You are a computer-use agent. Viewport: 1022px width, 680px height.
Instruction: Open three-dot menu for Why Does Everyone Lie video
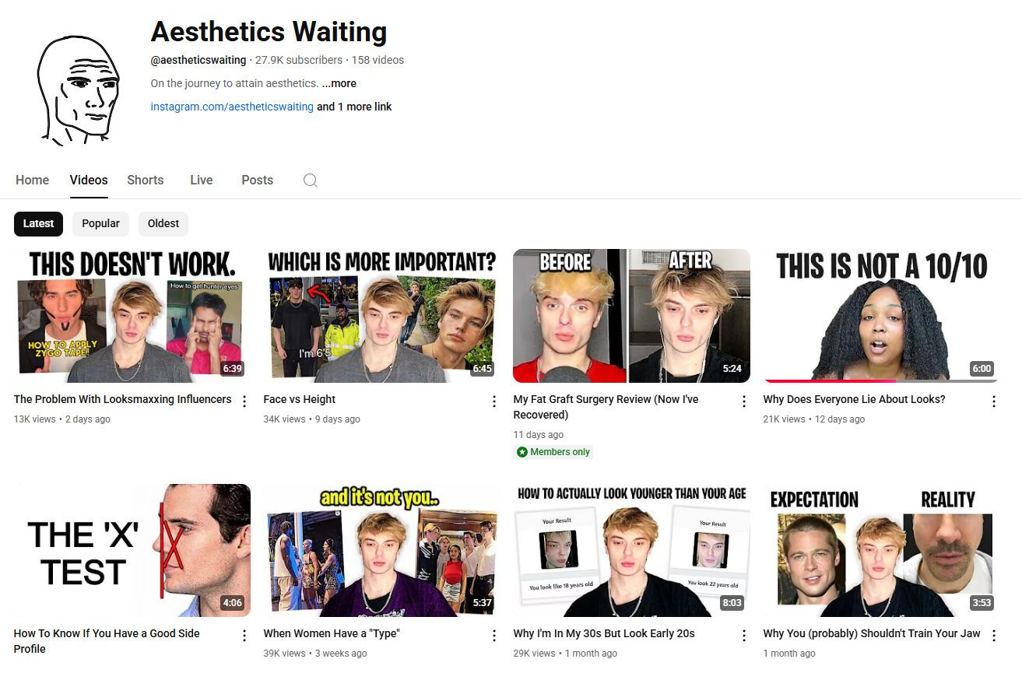(994, 401)
